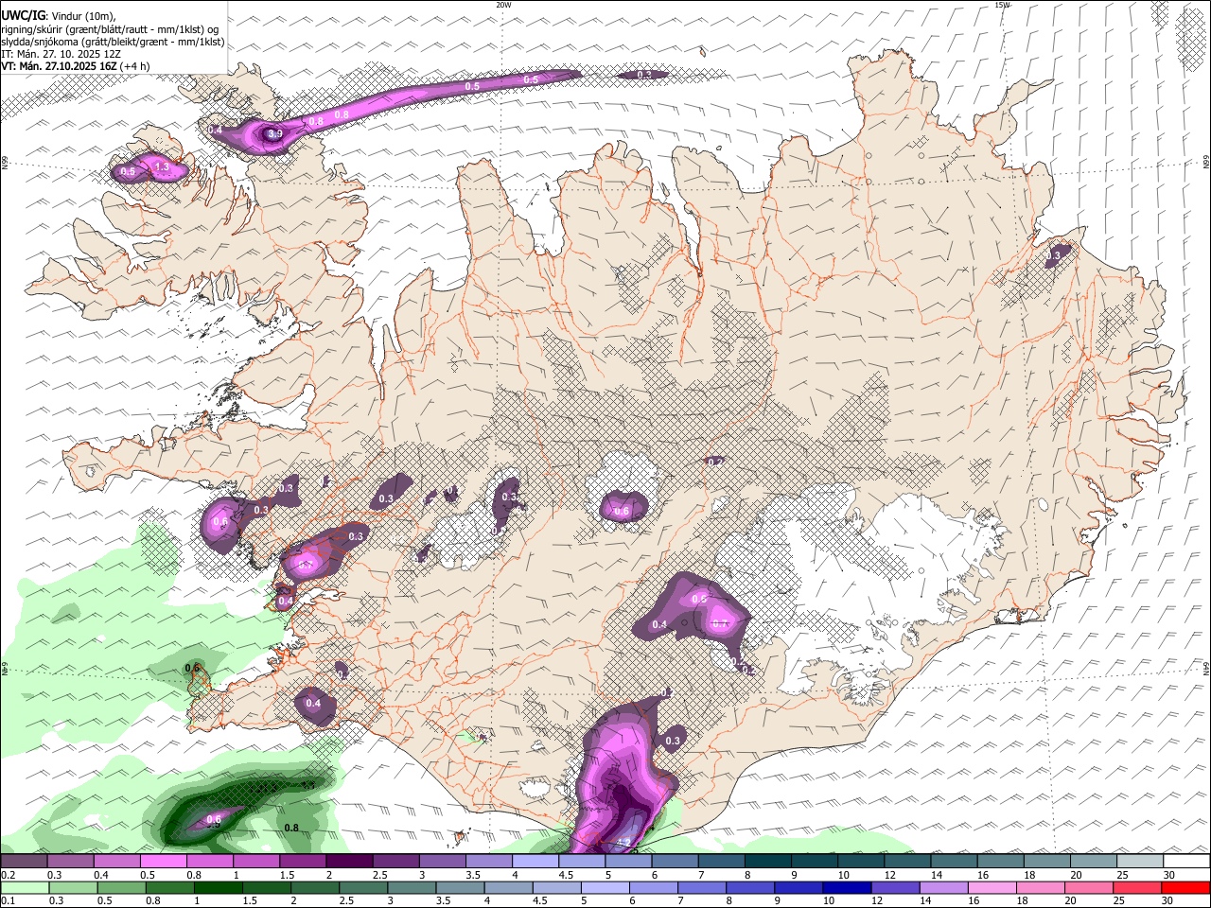Screen dimensions: 1211x908
Task: Click the 0.1 label in the rain legend
Action: tap(8, 901)
